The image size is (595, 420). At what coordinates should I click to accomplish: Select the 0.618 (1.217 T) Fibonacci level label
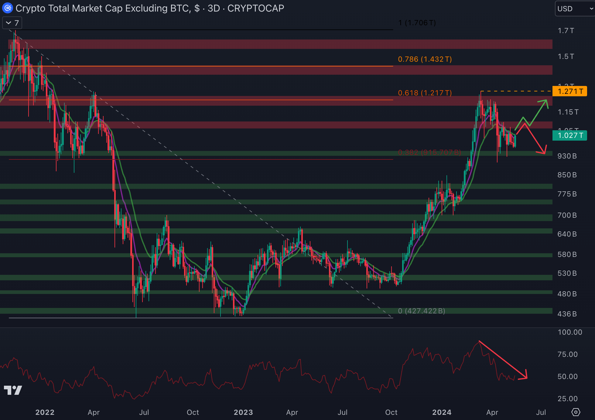click(425, 93)
